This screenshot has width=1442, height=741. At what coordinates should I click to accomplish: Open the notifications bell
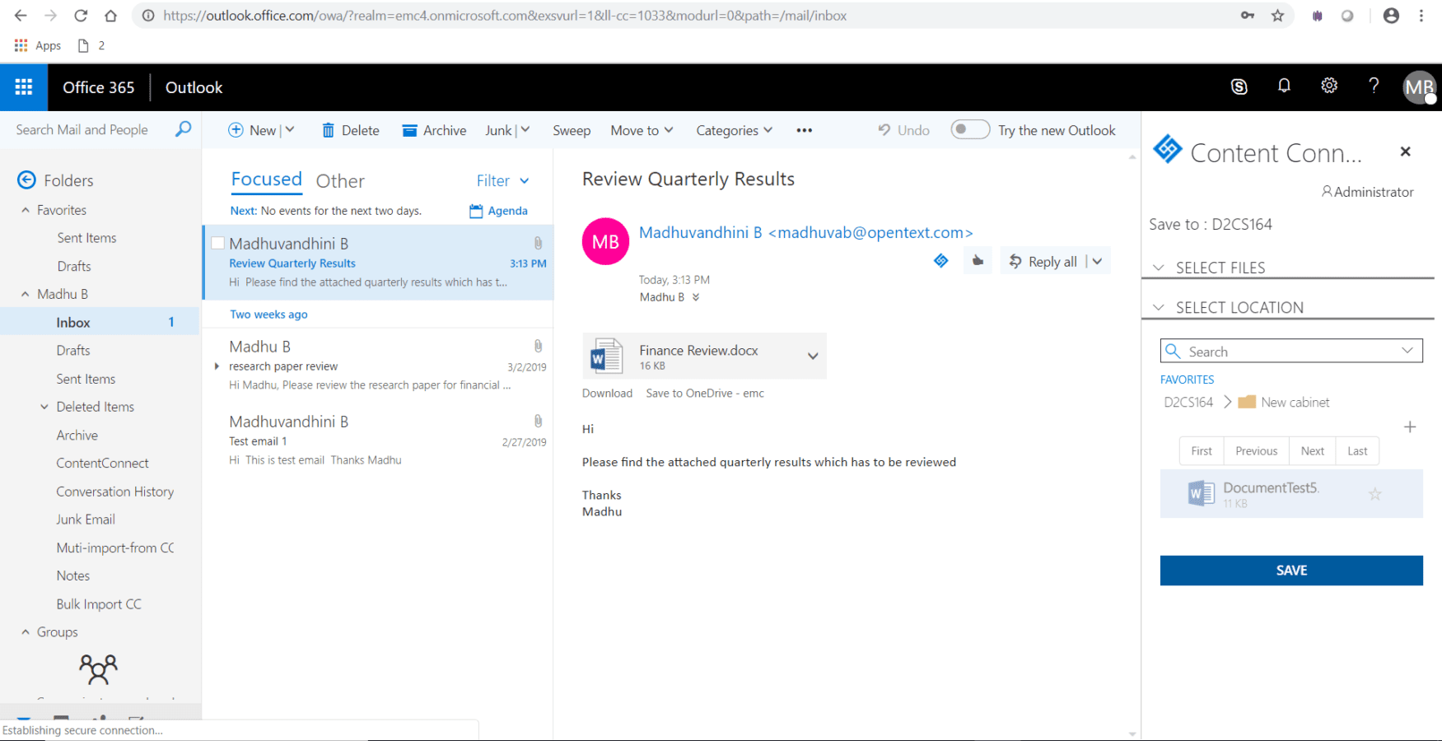pyautogui.click(x=1284, y=86)
